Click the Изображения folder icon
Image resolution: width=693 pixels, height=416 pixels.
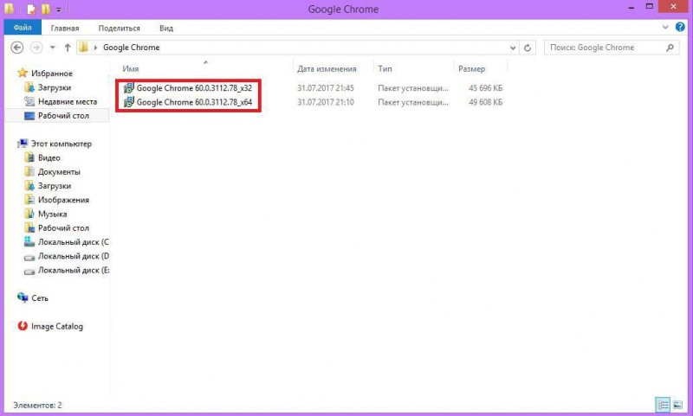(29, 200)
